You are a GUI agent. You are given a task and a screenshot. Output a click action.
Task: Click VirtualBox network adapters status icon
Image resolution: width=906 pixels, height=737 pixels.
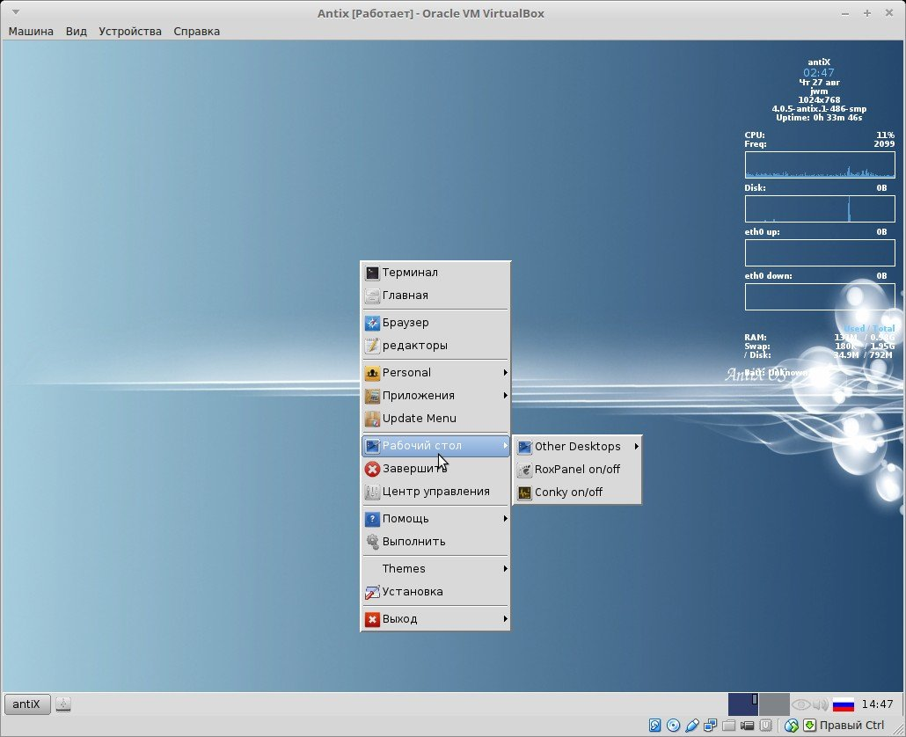click(710, 726)
